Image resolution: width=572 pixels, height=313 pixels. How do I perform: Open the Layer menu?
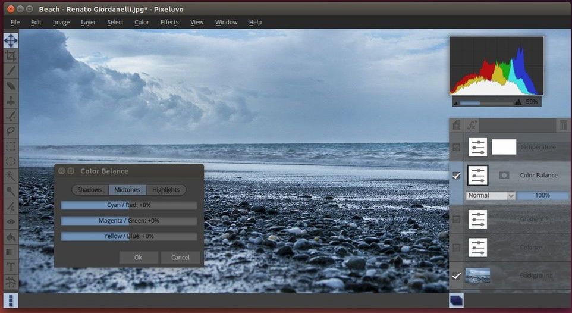pyautogui.click(x=88, y=22)
